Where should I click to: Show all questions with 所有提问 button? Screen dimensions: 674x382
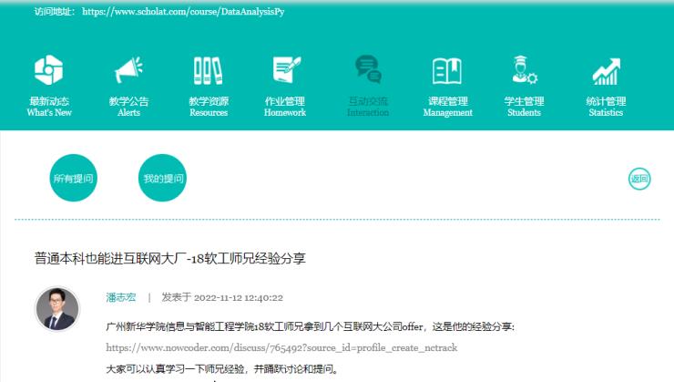74,179
